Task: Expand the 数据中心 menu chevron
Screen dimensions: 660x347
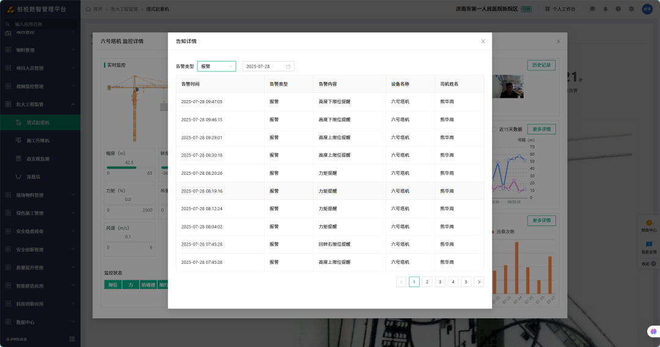Action: [x=73, y=322]
